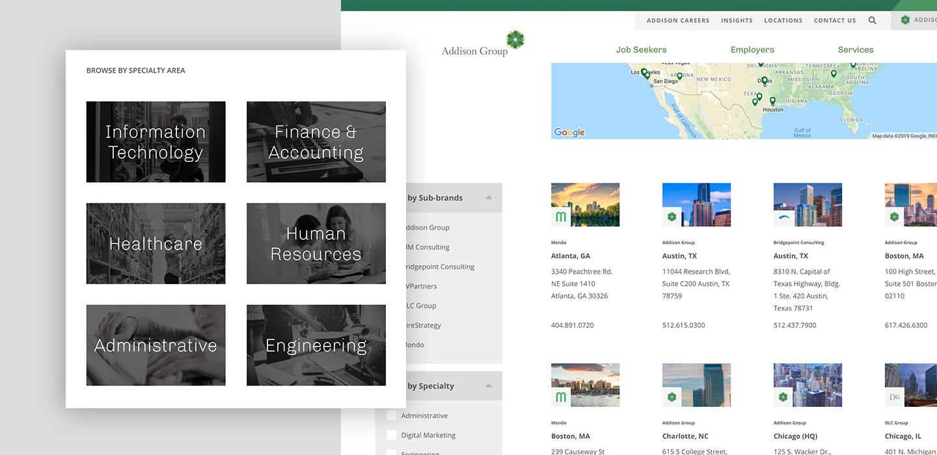Open the Employers menu
The image size is (937, 455).
click(x=752, y=49)
